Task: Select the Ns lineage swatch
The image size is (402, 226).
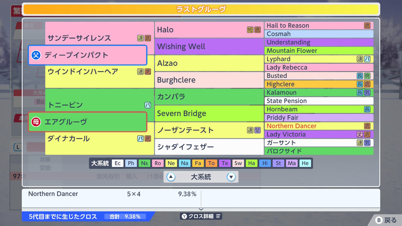Action: (x=144, y=163)
